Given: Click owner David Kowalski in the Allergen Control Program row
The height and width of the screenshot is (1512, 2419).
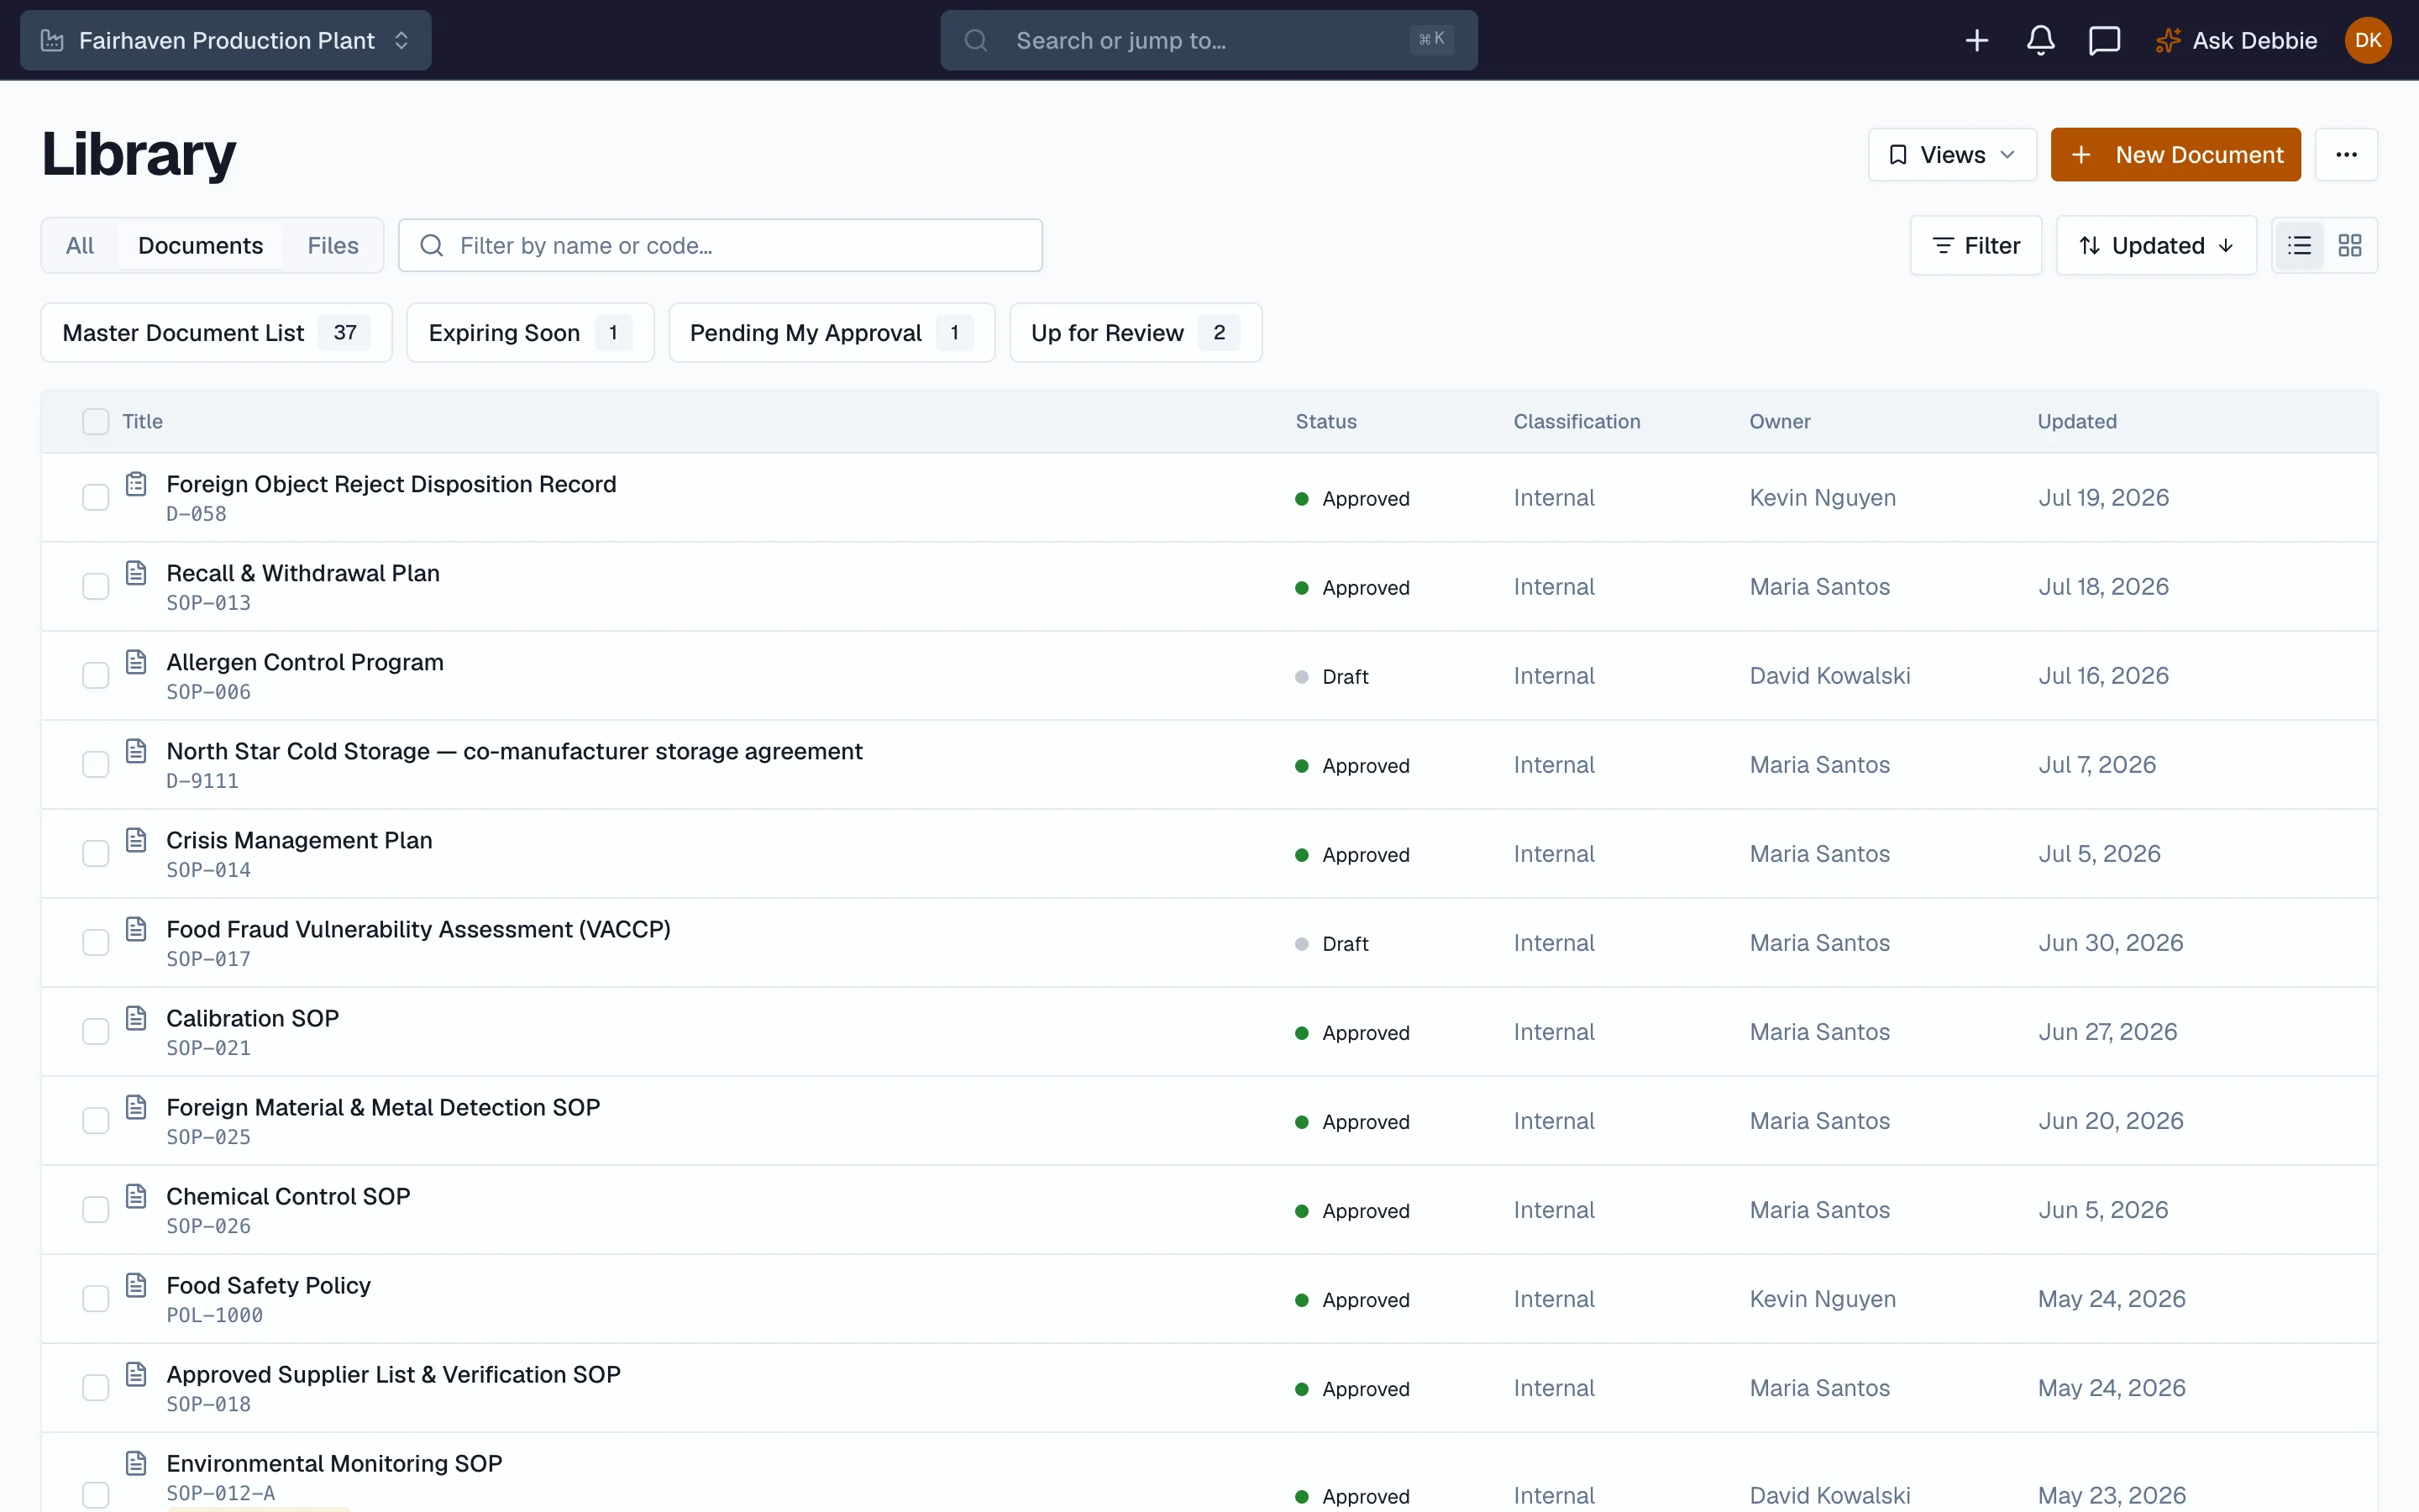Looking at the screenshot, I should 1829,675.
